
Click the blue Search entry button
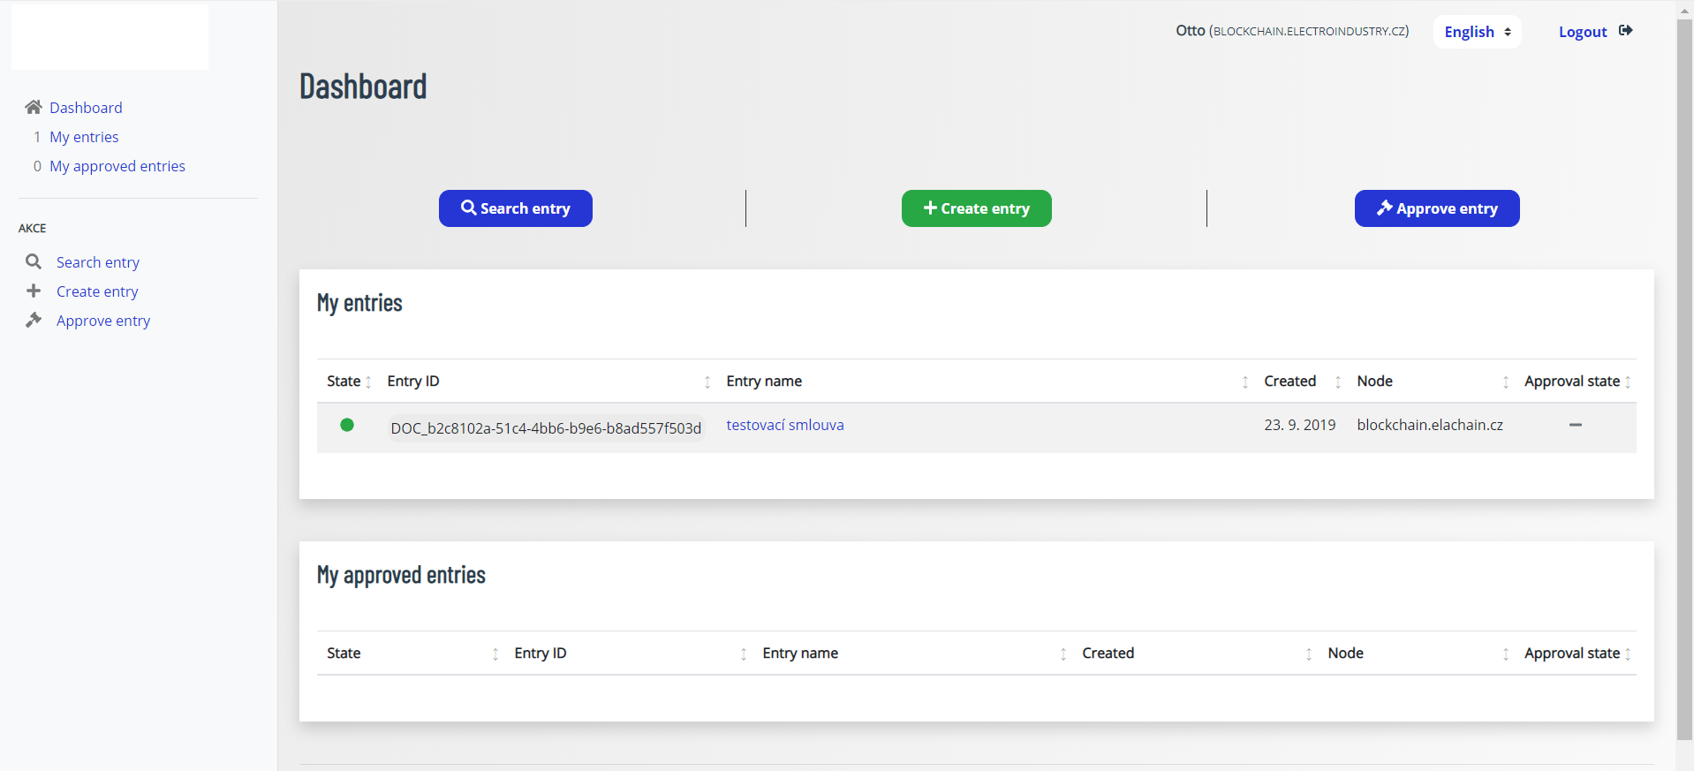516,208
